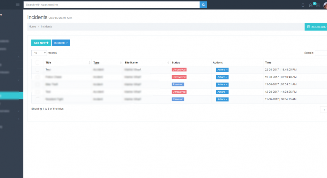327x178 pixels.
Task: Sort table by Site Name column arrows
Action: [168, 62]
